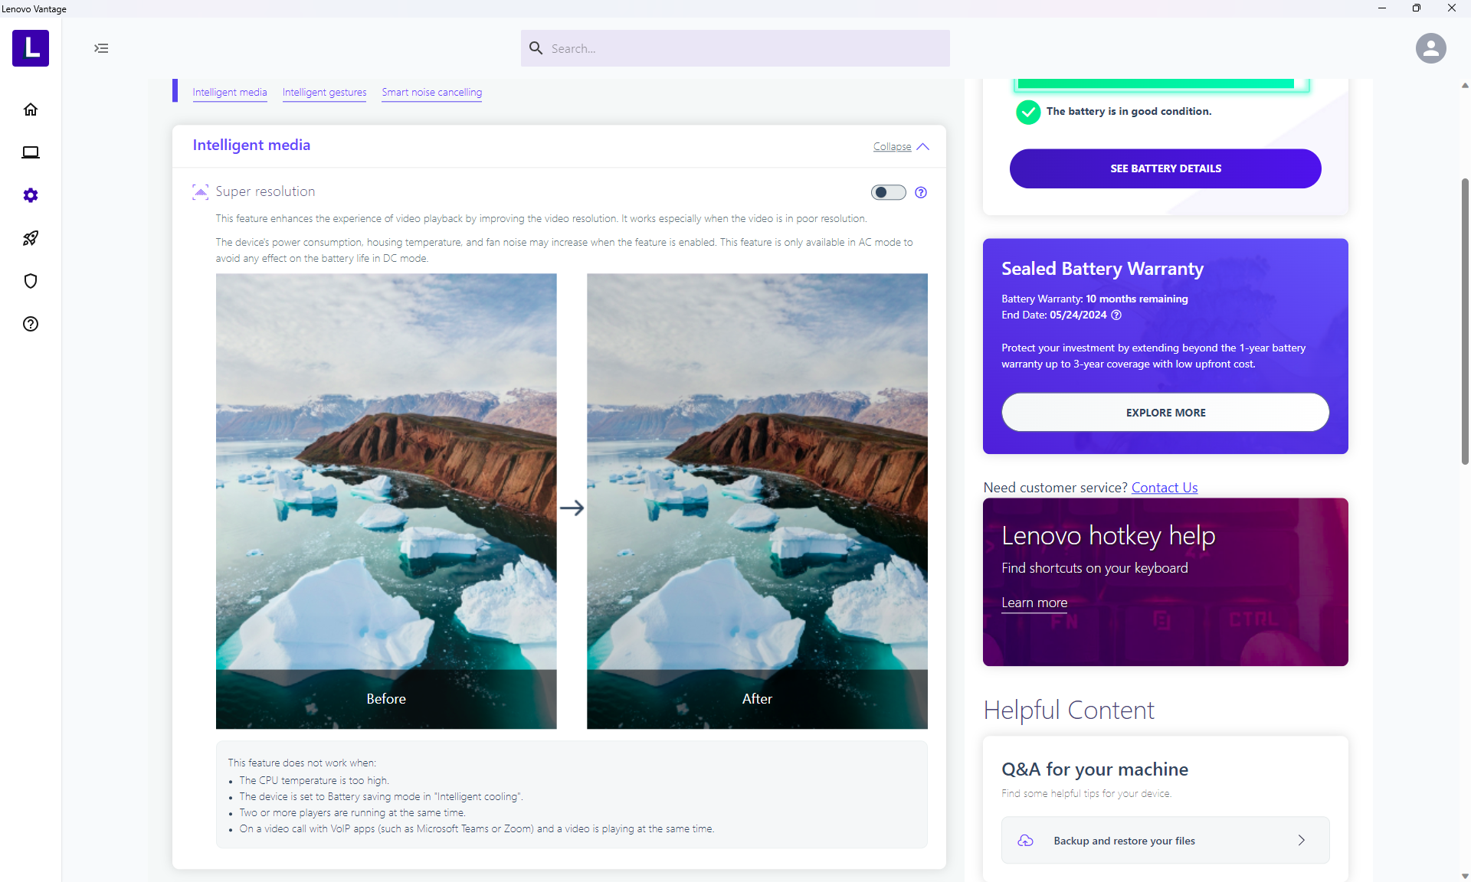This screenshot has height=882, width=1471.
Task: Open the Contact Us link
Action: (x=1165, y=488)
